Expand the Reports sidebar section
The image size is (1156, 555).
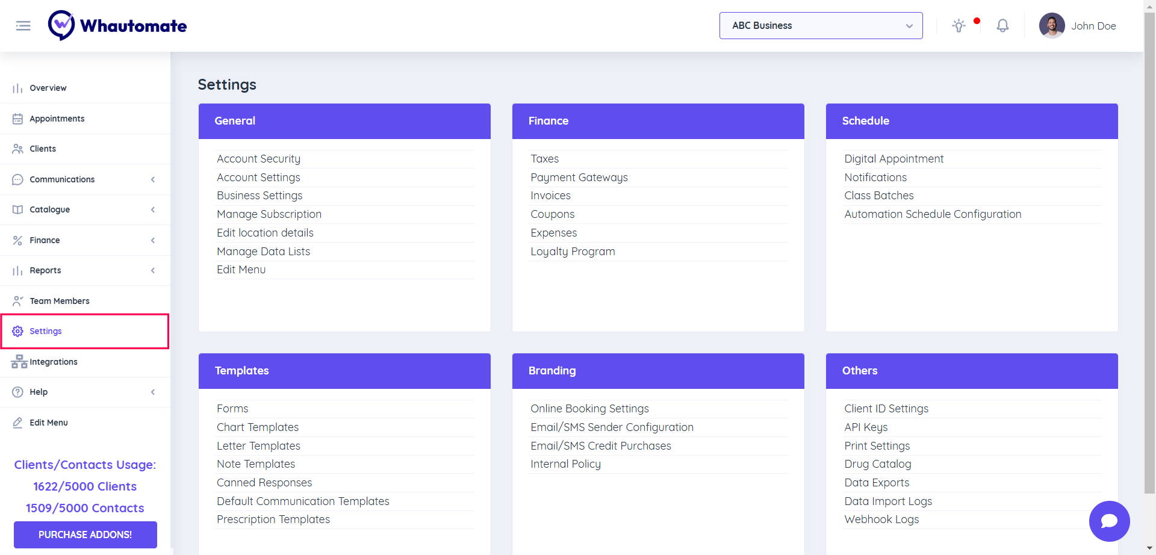coord(153,270)
